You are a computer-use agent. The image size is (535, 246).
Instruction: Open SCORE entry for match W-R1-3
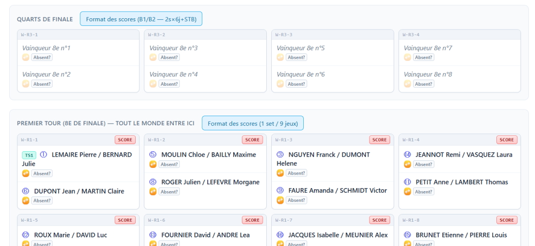pos(380,139)
